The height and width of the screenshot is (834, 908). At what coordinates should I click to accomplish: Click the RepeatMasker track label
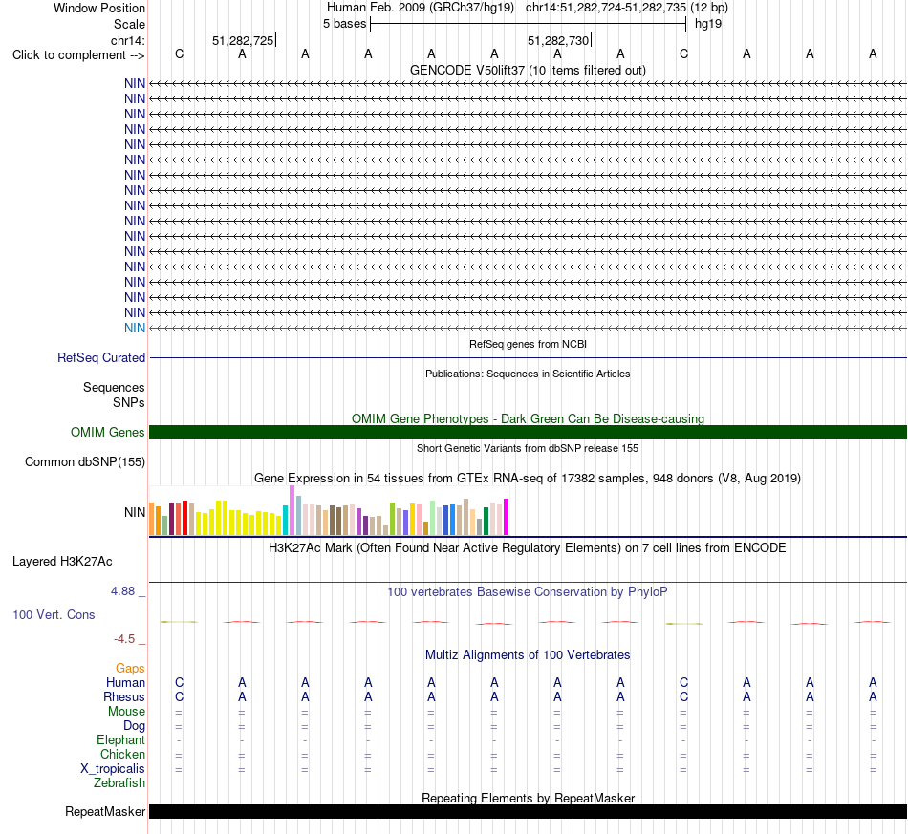point(105,812)
